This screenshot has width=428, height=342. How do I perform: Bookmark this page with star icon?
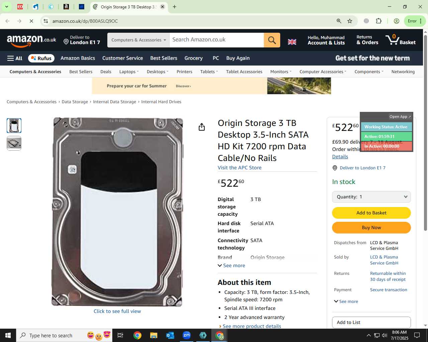point(350,21)
